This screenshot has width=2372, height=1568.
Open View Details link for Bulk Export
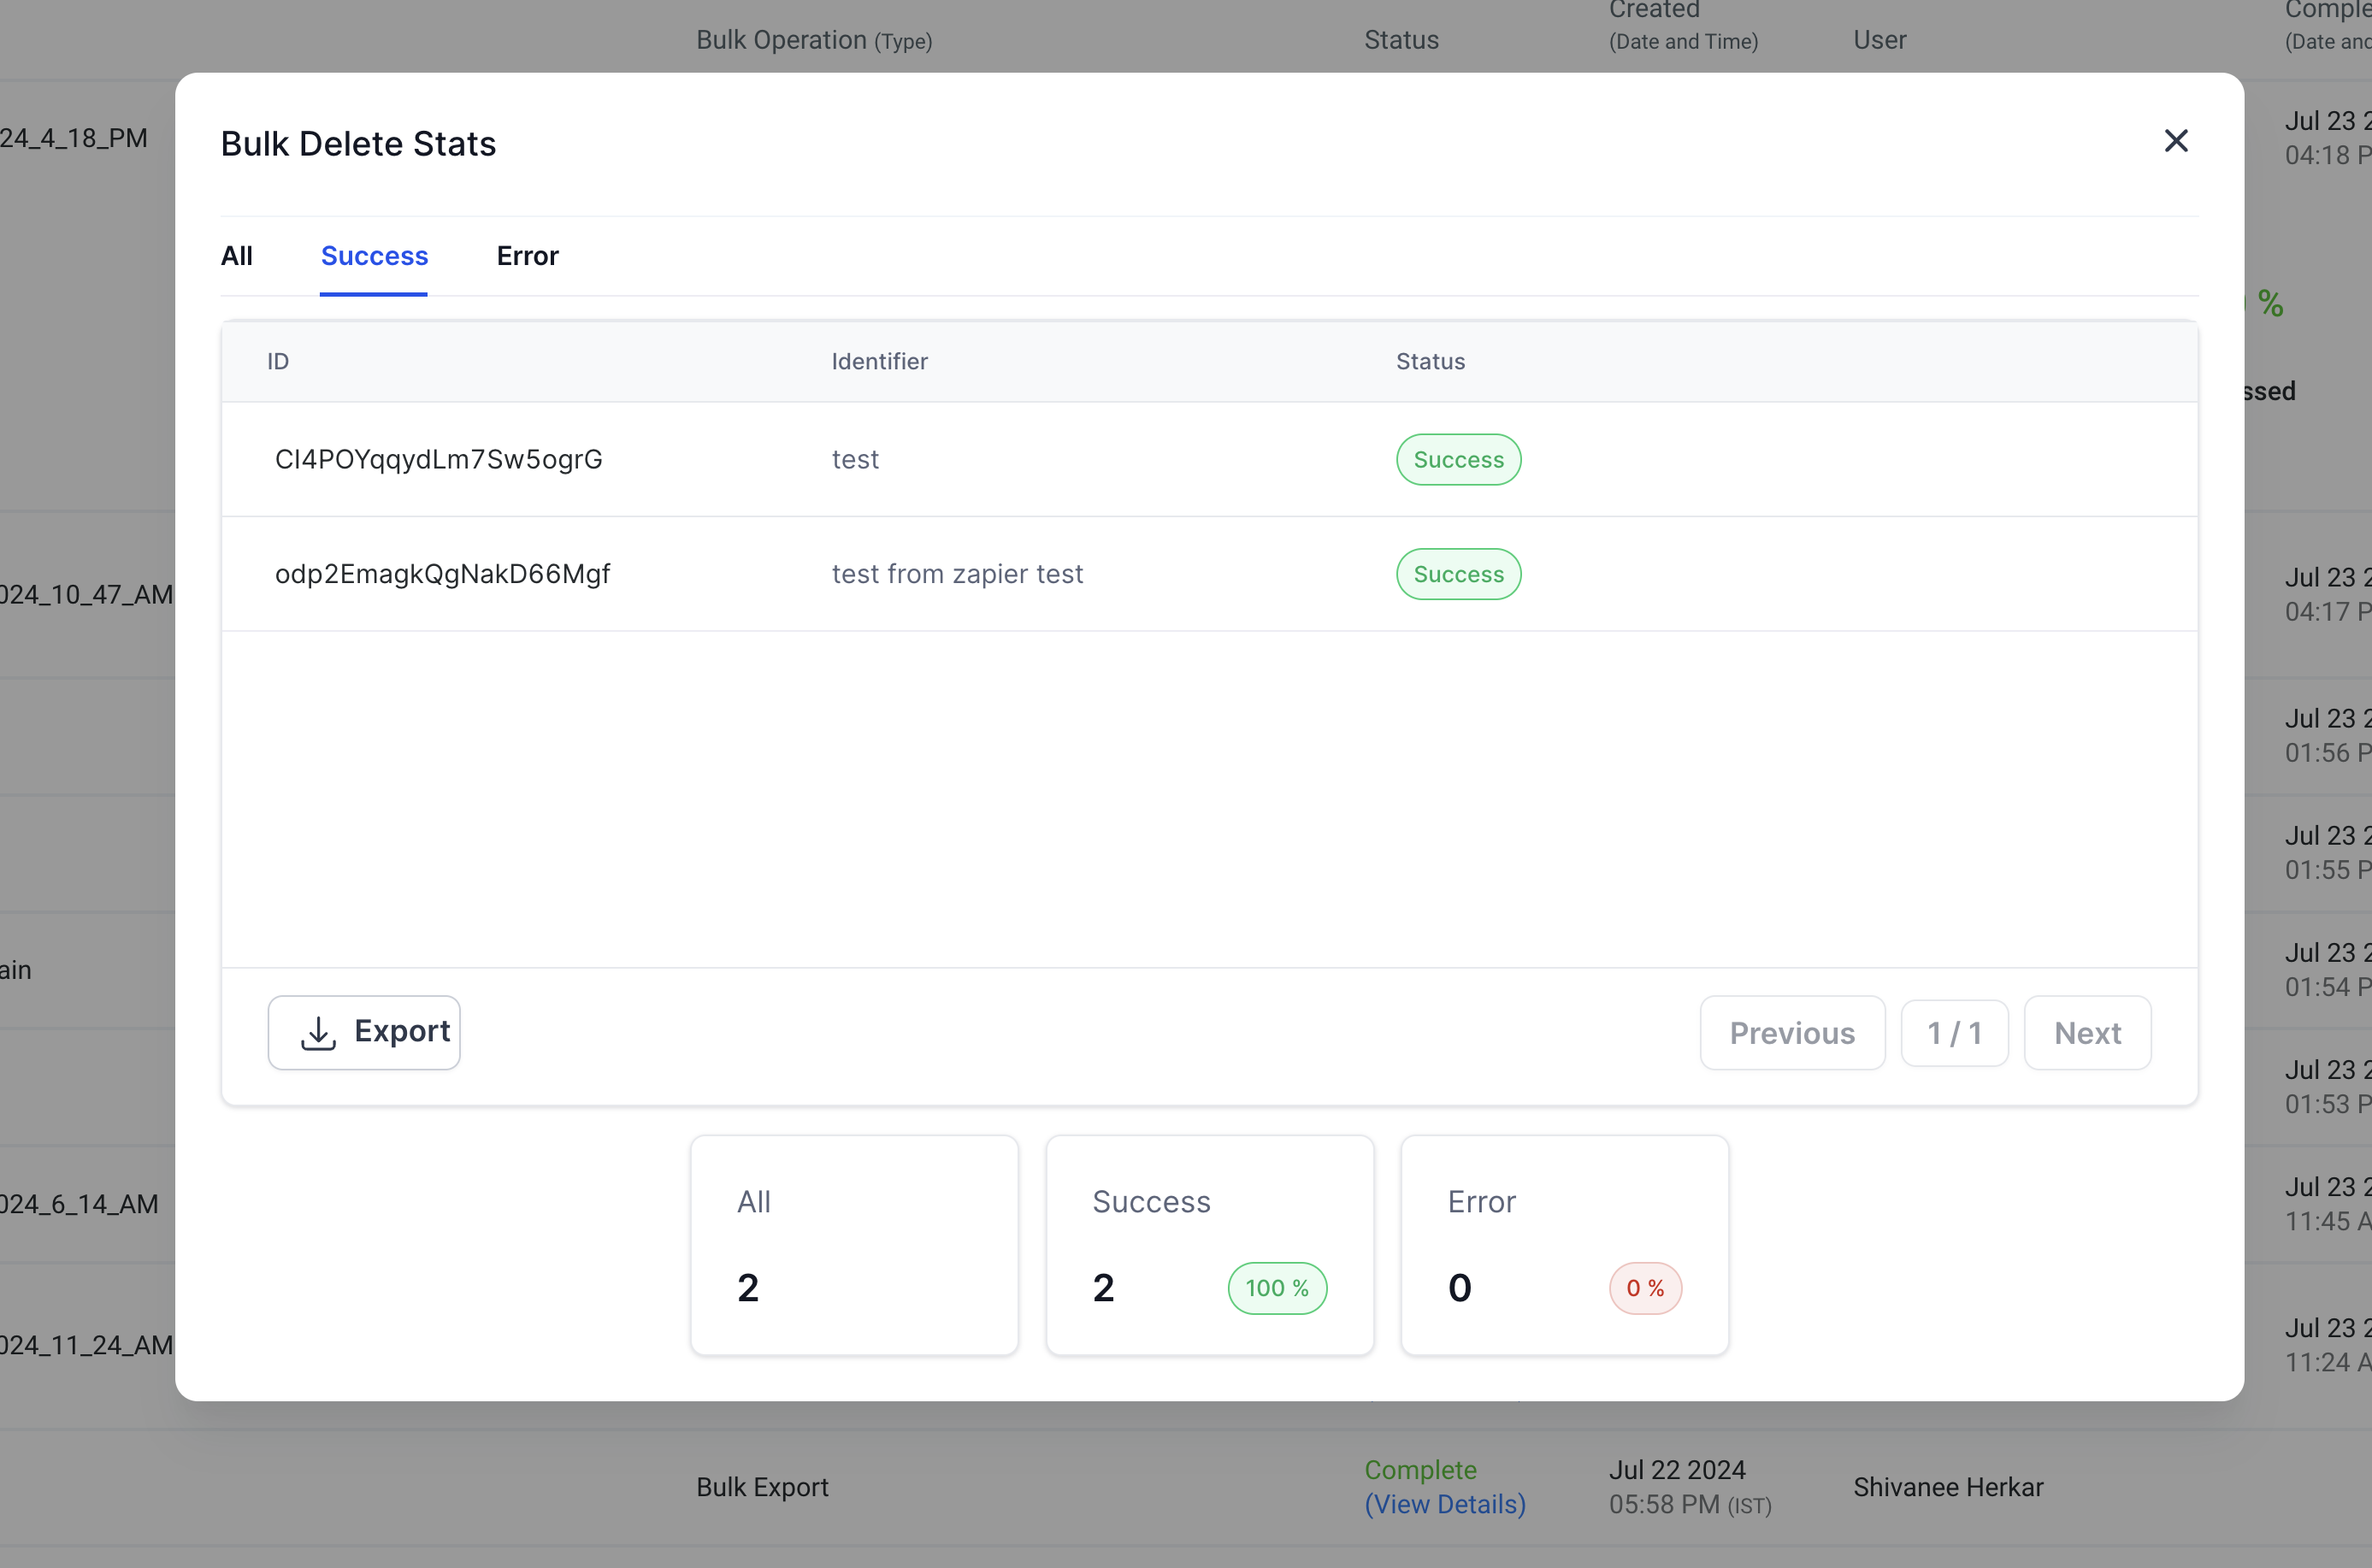coord(1444,1504)
